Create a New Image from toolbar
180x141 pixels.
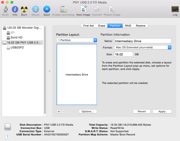pyautogui.click(x=83, y=9)
